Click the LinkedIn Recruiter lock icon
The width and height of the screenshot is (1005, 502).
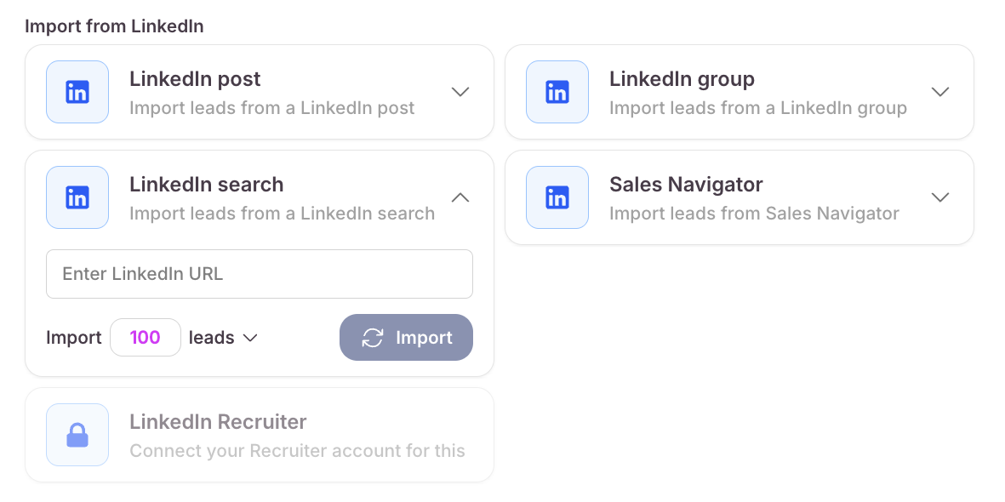coord(77,435)
